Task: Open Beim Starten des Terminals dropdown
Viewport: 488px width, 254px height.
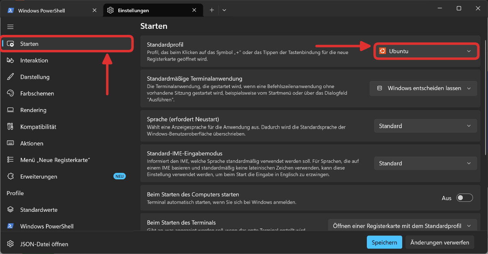Action: point(403,226)
